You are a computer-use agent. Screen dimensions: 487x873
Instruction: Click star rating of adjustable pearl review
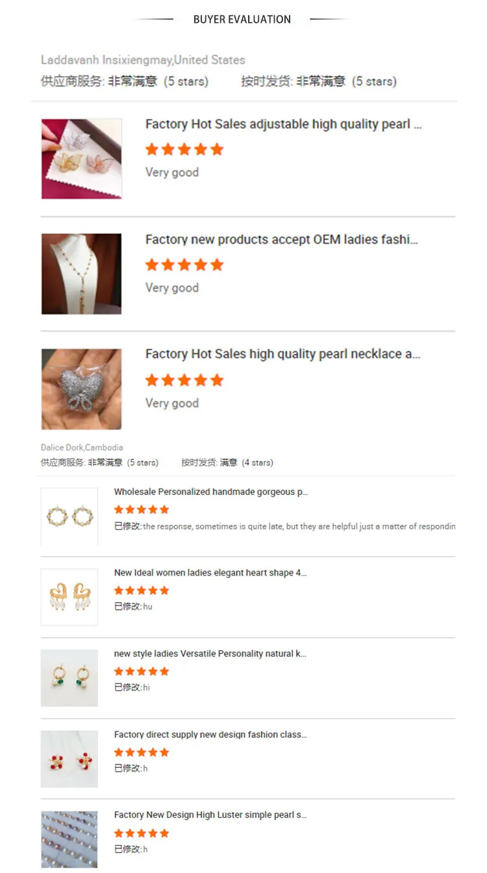(x=184, y=149)
